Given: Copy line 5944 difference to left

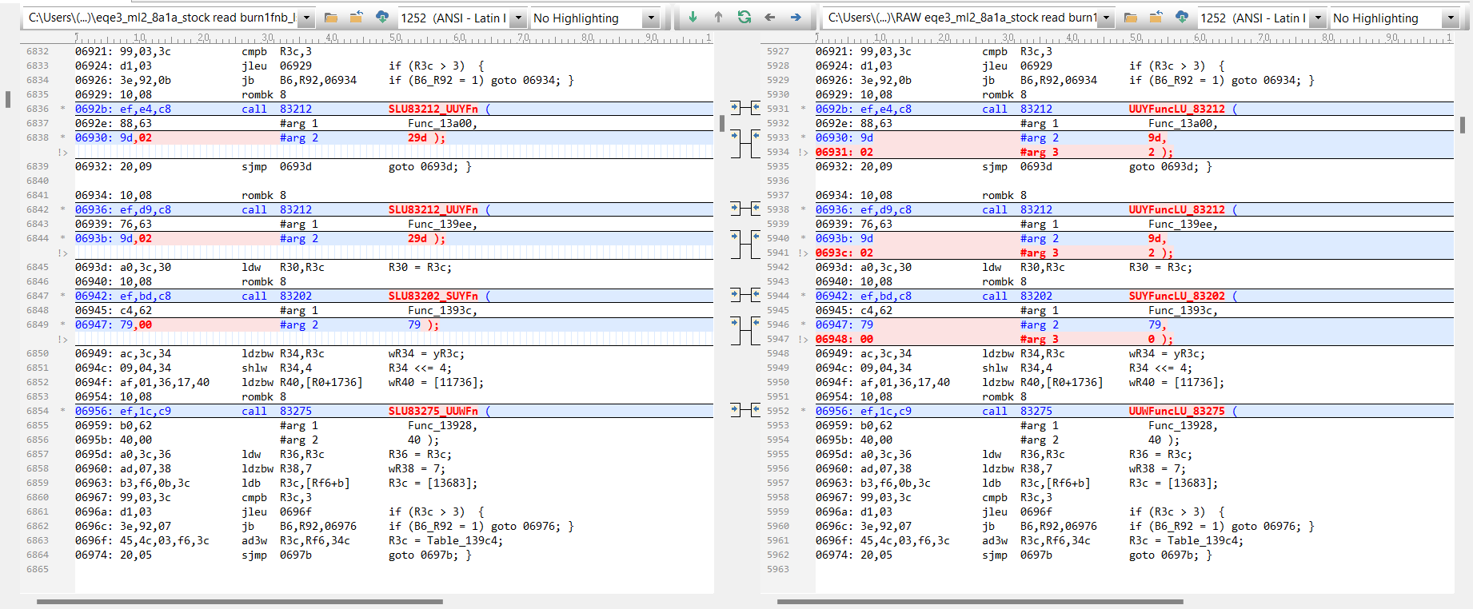Looking at the screenshot, I should pyautogui.click(x=756, y=295).
